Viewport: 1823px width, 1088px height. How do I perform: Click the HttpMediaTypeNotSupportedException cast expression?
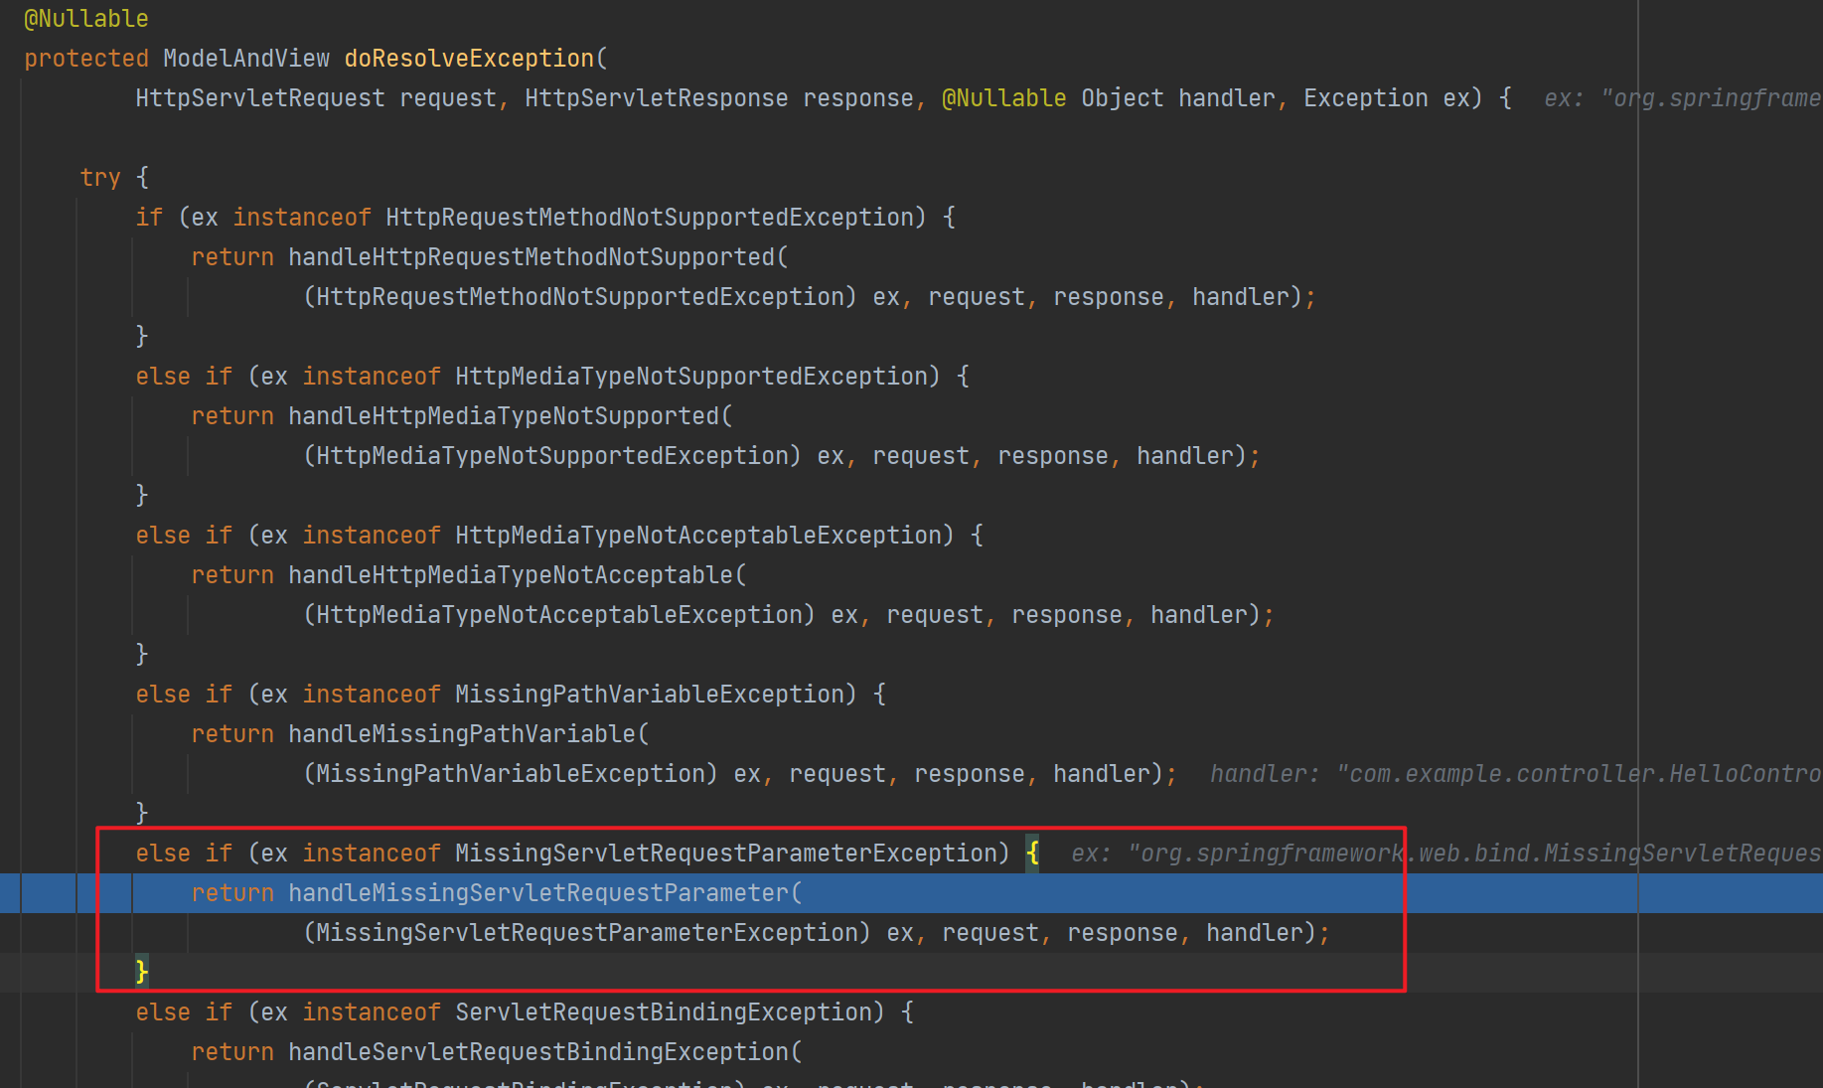(551, 456)
